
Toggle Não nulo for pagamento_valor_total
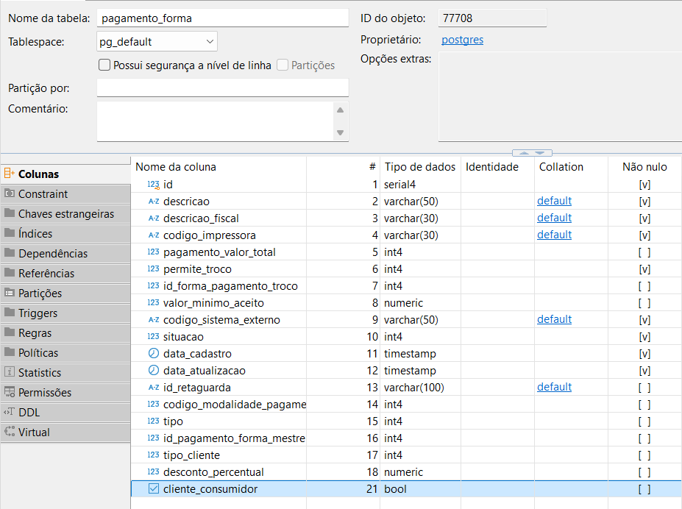tap(644, 252)
